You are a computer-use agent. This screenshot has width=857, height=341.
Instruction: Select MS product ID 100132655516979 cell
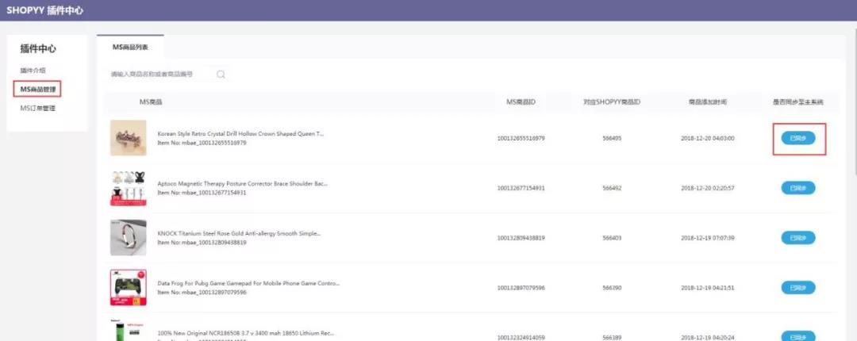tap(521, 138)
